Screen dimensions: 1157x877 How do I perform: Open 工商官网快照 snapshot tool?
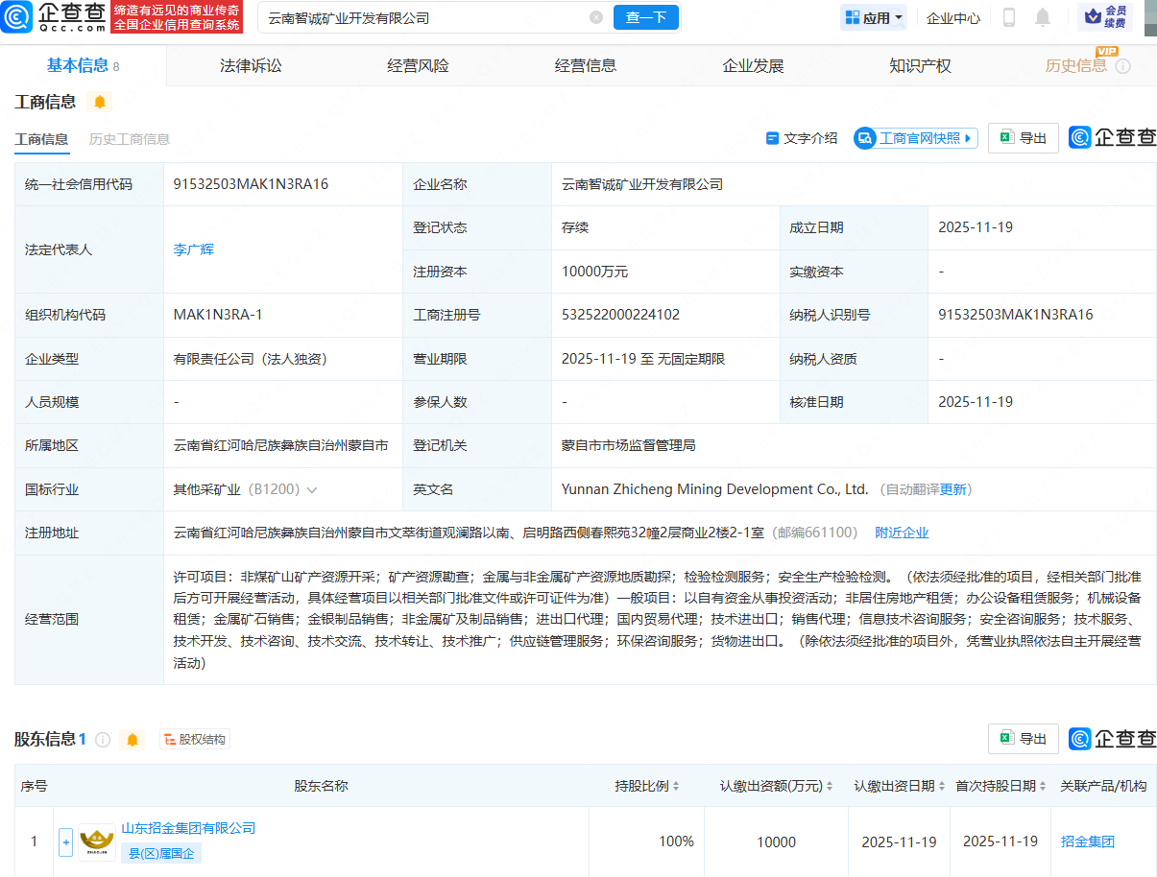pyautogui.click(x=913, y=137)
